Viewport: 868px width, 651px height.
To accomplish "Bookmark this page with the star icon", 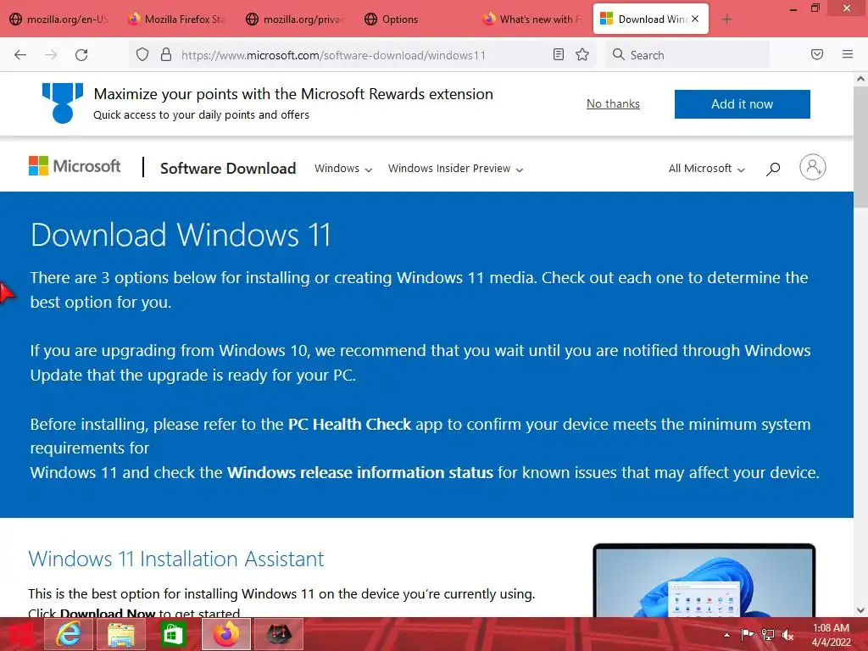I will [x=581, y=54].
